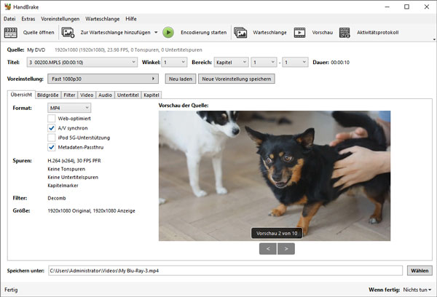Click the Kapitelmarker text
437x297 pixels.
coord(63,186)
